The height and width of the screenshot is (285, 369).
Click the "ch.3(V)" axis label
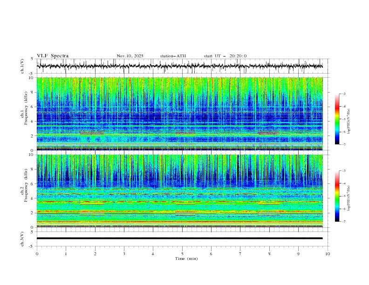coord(22,239)
